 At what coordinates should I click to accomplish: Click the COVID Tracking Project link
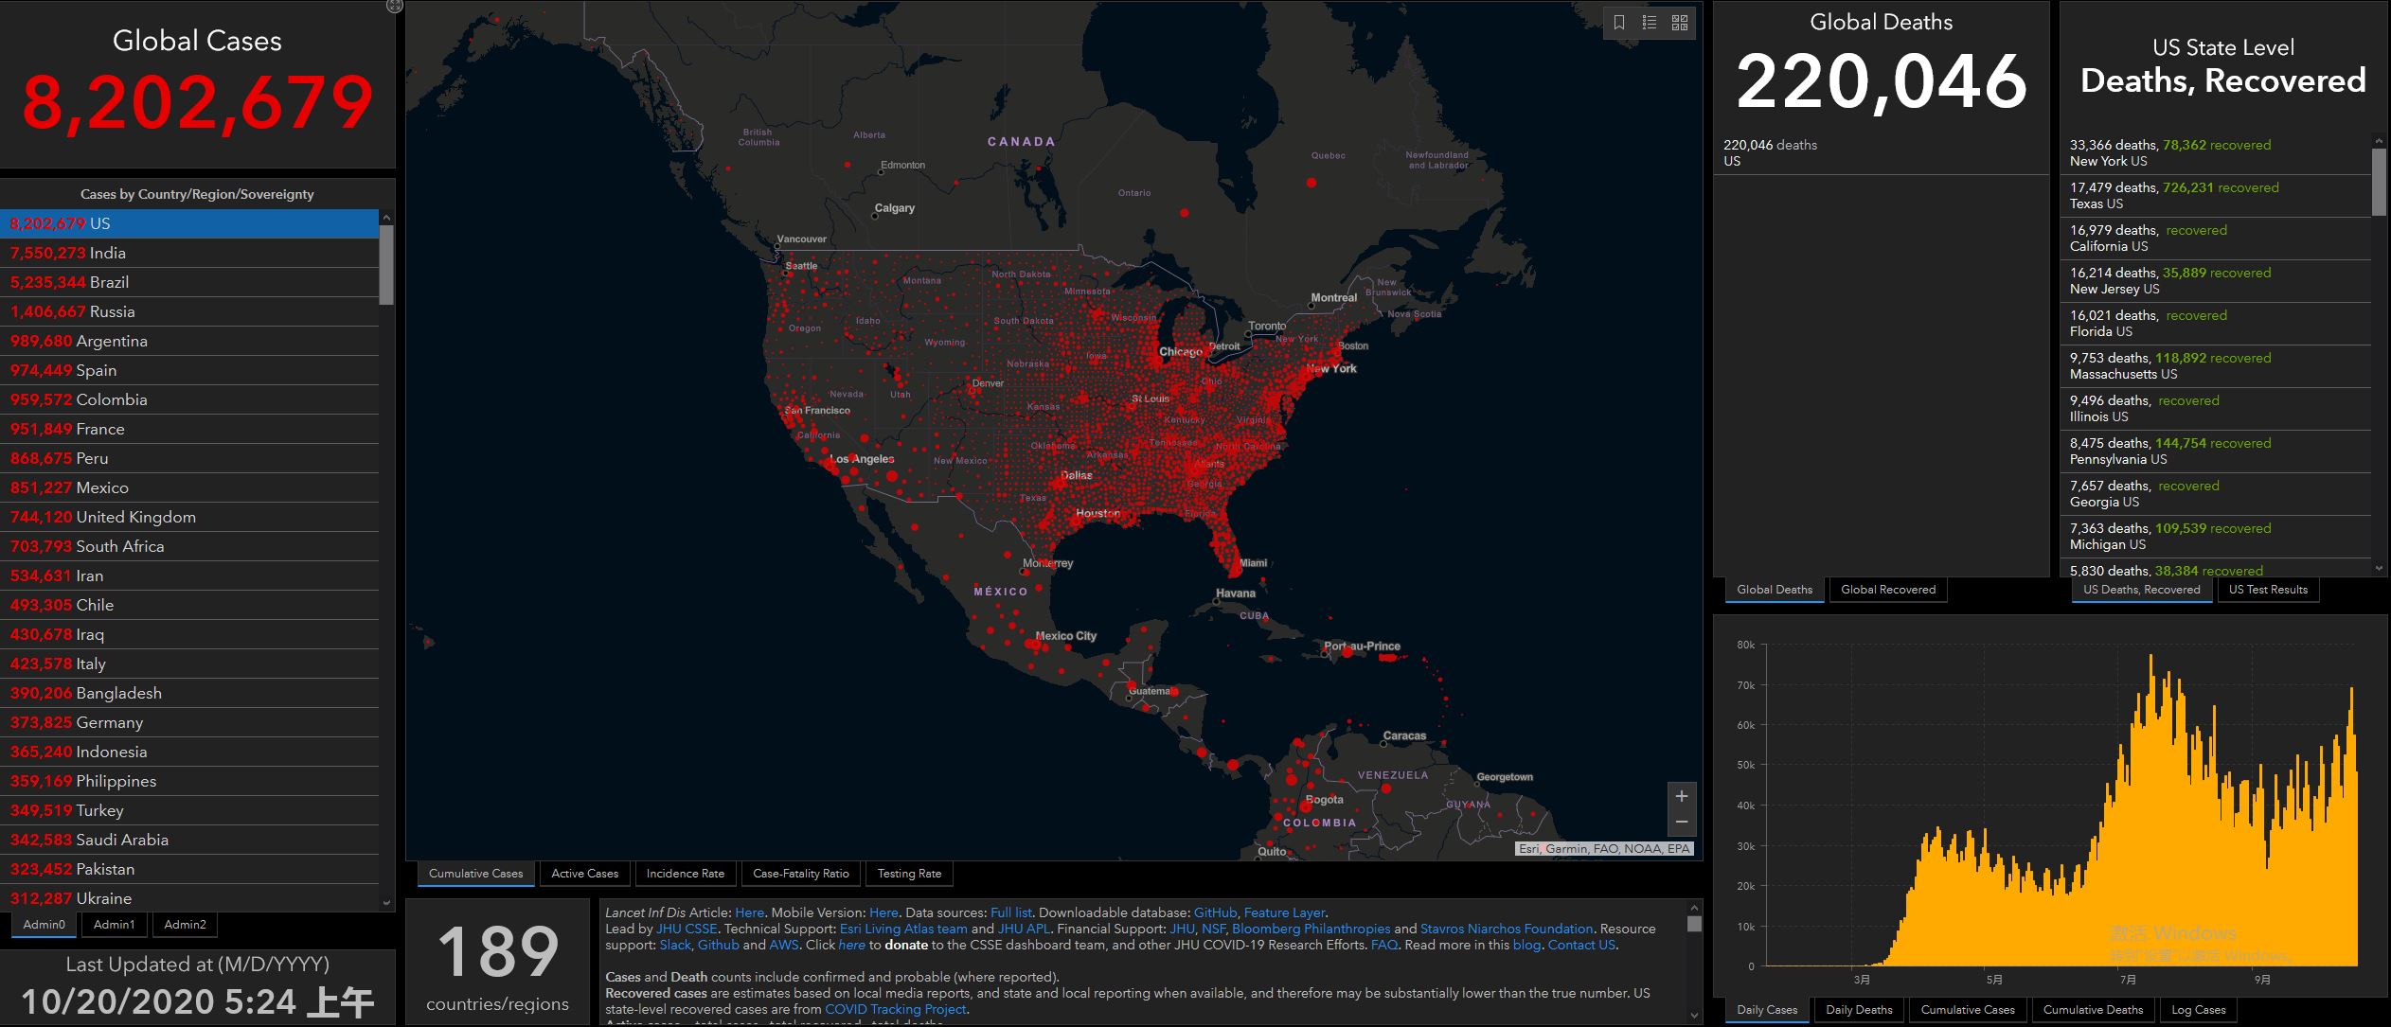point(896,1009)
